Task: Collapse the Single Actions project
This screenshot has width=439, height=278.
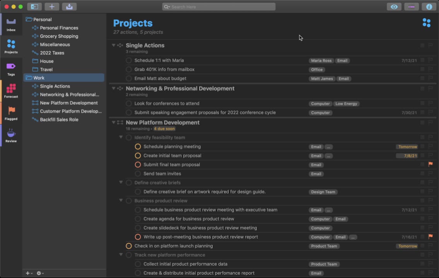Action: (113, 45)
